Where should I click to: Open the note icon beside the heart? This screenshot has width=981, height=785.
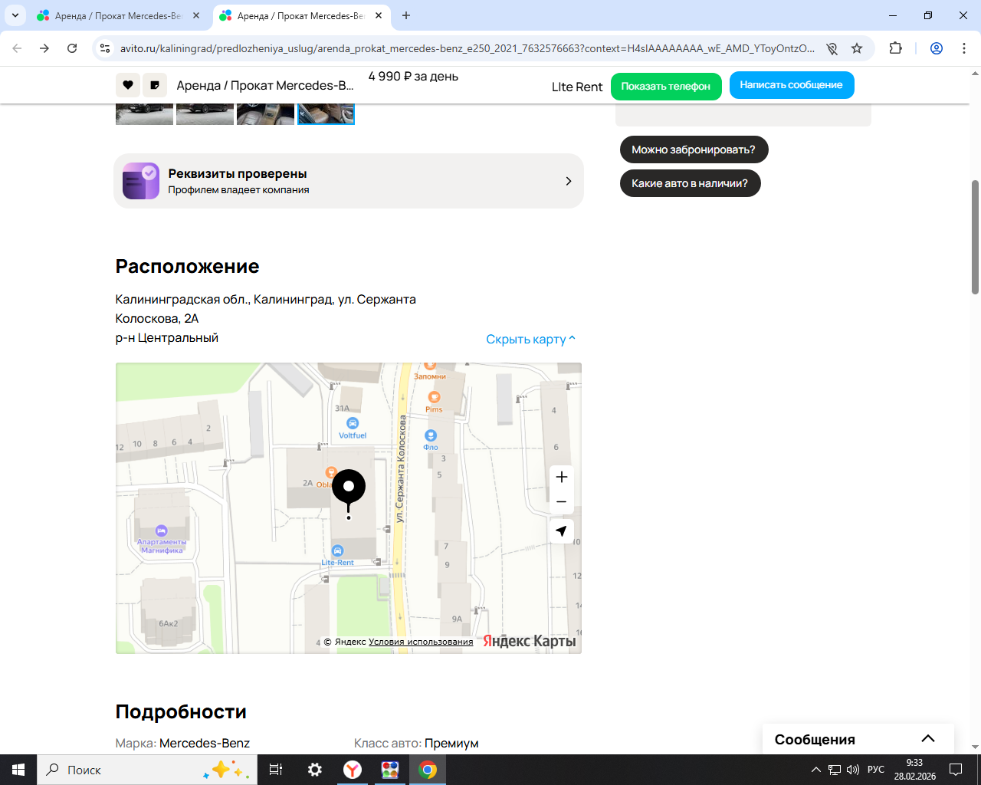click(155, 85)
